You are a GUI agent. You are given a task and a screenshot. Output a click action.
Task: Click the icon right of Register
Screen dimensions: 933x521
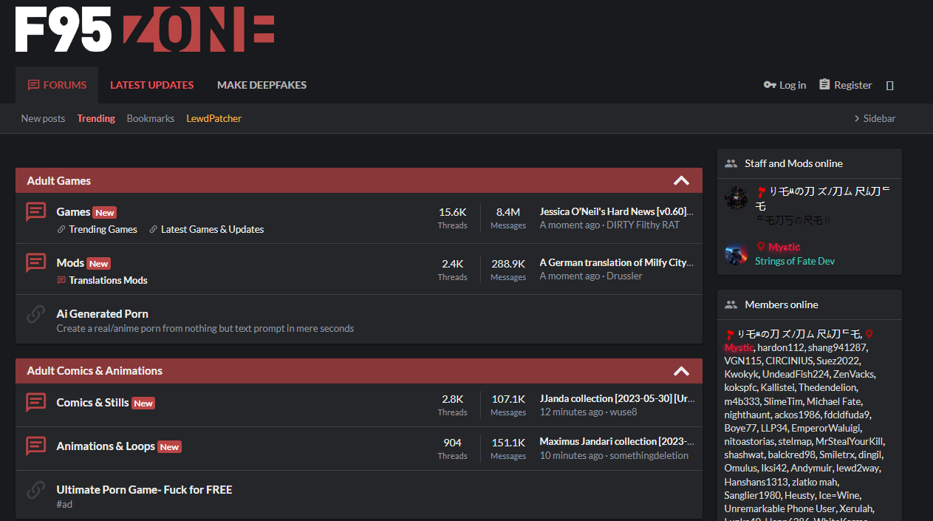(x=889, y=86)
